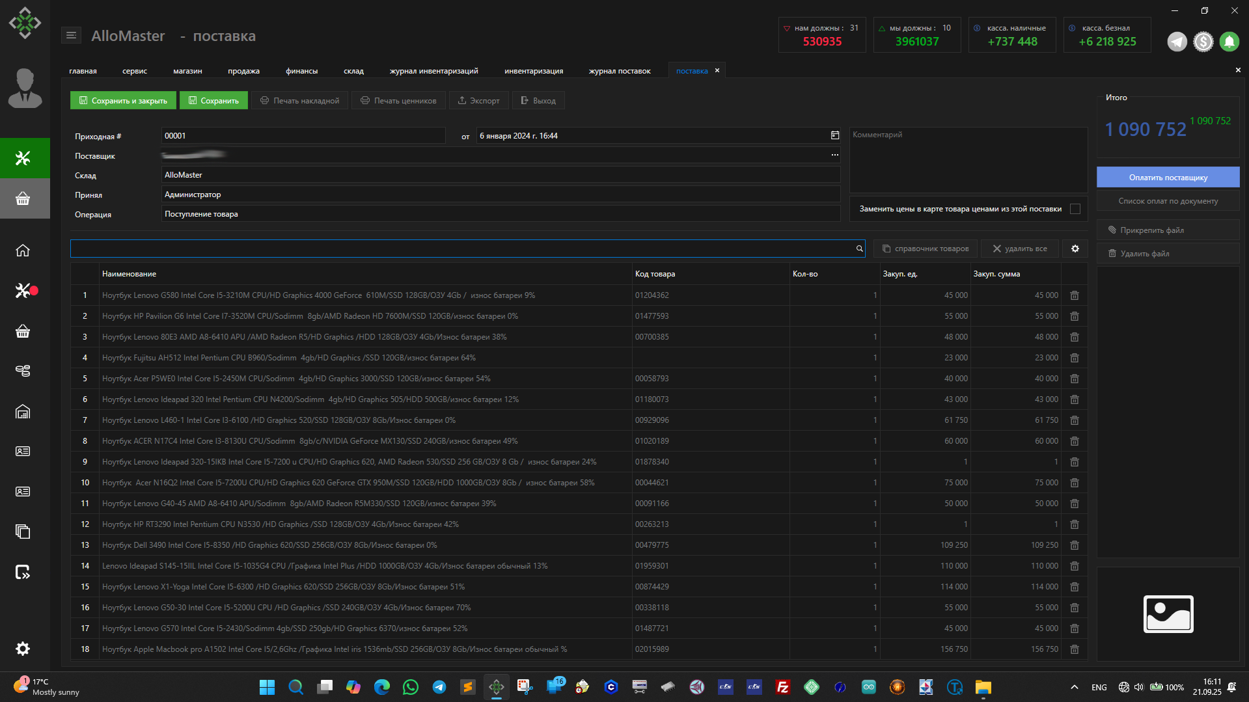The image size is (1249, 702).
Task: Open settings gear at sidebar bottom
Action: pyautogui.click(x=23, y=649)
